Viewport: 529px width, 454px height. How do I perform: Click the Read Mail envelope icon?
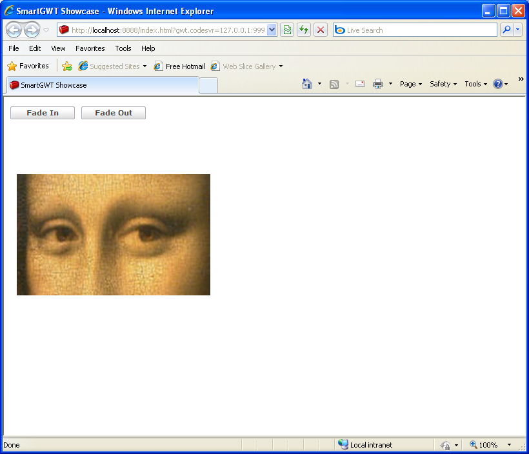[360, 84]
